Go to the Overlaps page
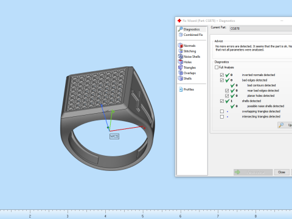 (187, 73)
